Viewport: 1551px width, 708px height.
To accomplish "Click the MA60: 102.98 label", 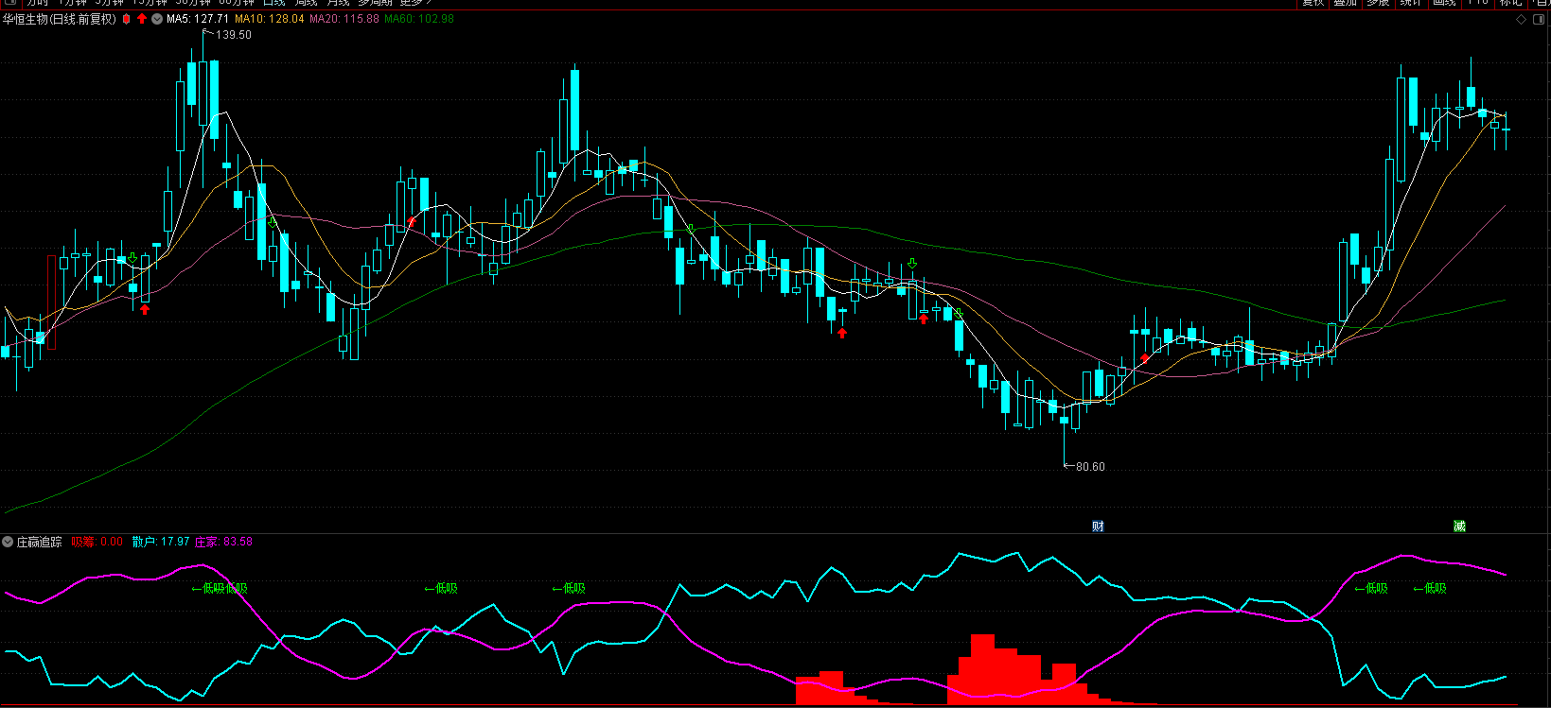I will [419, 19].
